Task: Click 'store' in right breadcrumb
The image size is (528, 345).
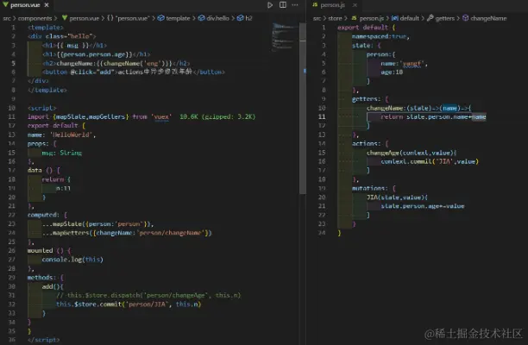Action: (335, 18)
